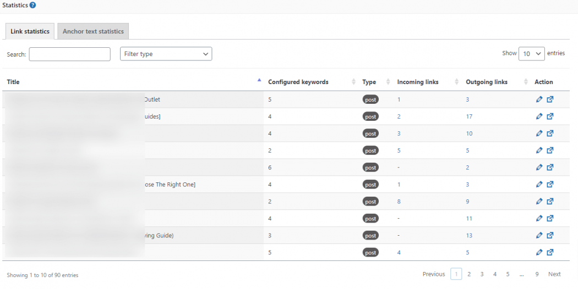Open outgoing links count 10
The height and width of the screenshot is (289, 578).
(469, 134)
